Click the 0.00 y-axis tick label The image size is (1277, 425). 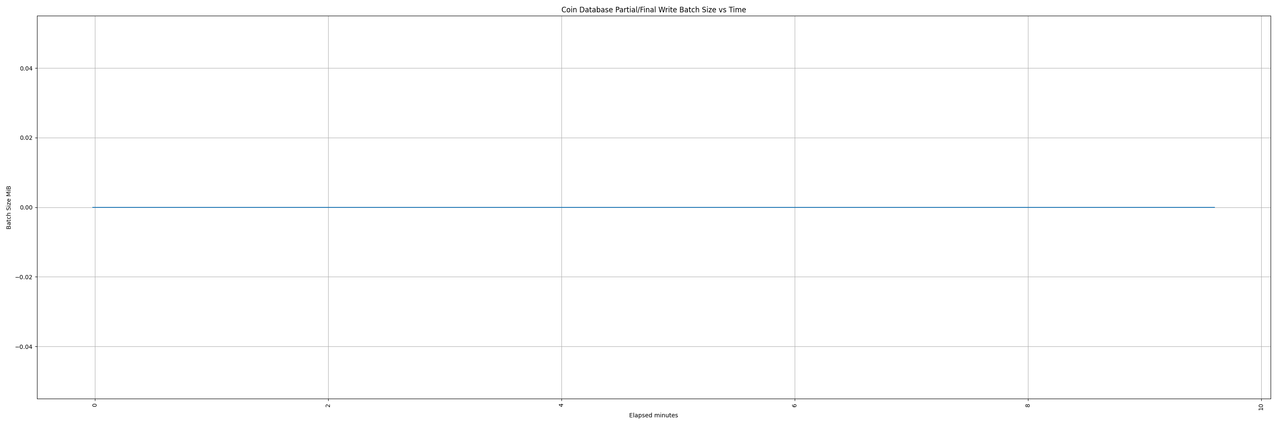coord(26,207)
